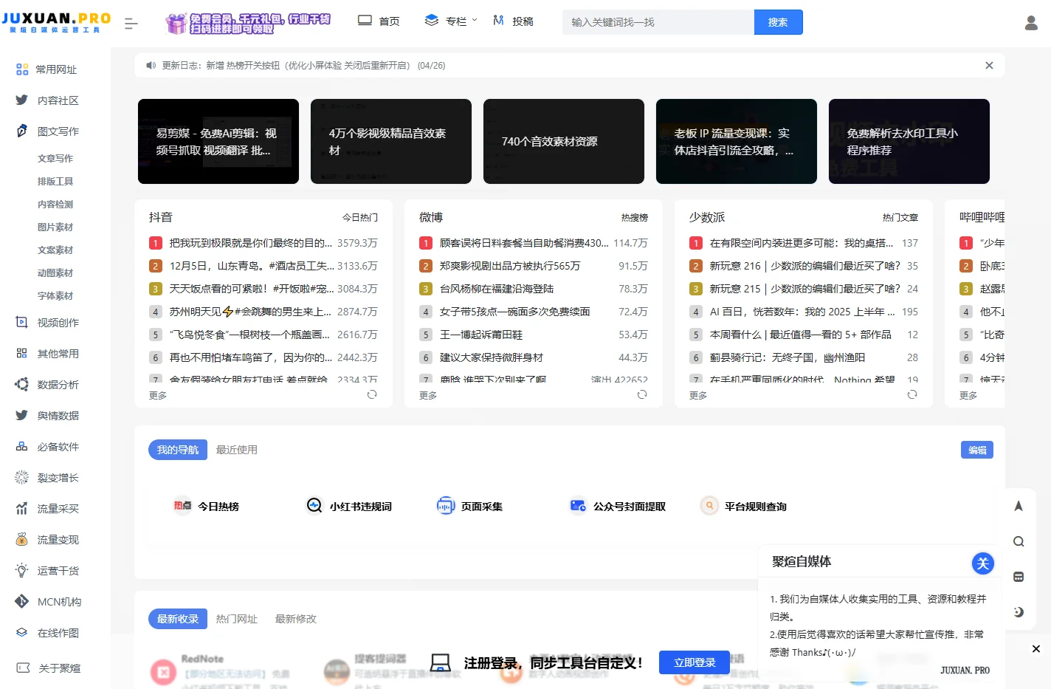Open the 老板IP流量变现课 card
Viewport: 1051px width, 689px height.
point(737,142)
